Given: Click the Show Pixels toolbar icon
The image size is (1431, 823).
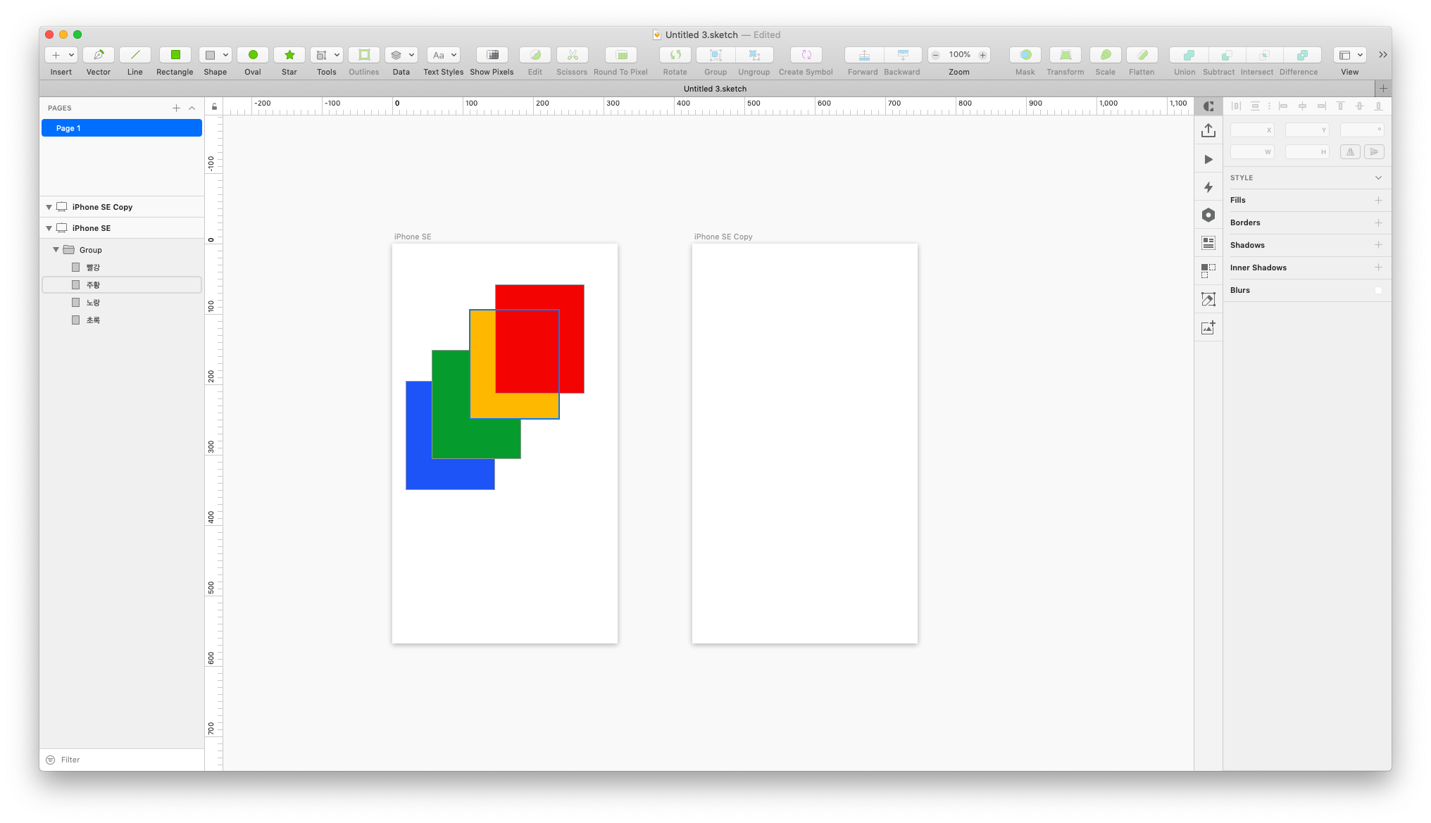Looking at the screenshot, I should (492, 55).
